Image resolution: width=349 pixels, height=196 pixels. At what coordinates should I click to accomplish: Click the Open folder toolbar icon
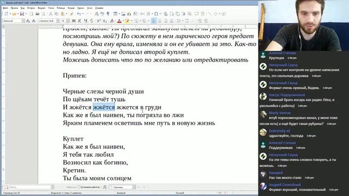(x=14, y=14)
